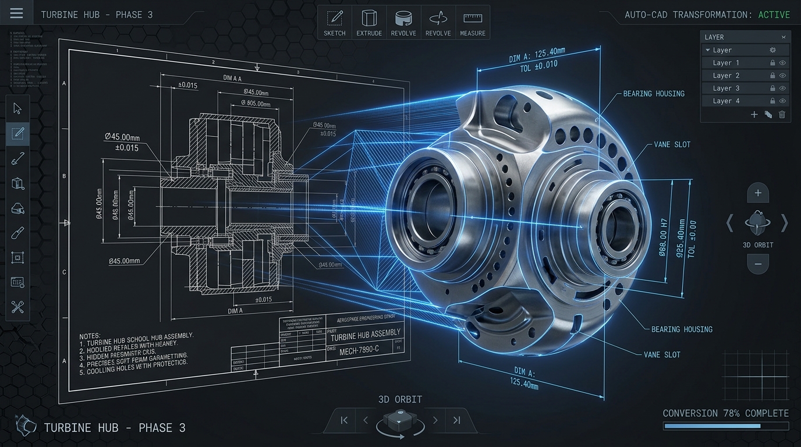Image resolution: width=801 pixels, height=447 pixels.
Task: Select Layer 2 row in layer panel
Action: (x=746, y=76)
